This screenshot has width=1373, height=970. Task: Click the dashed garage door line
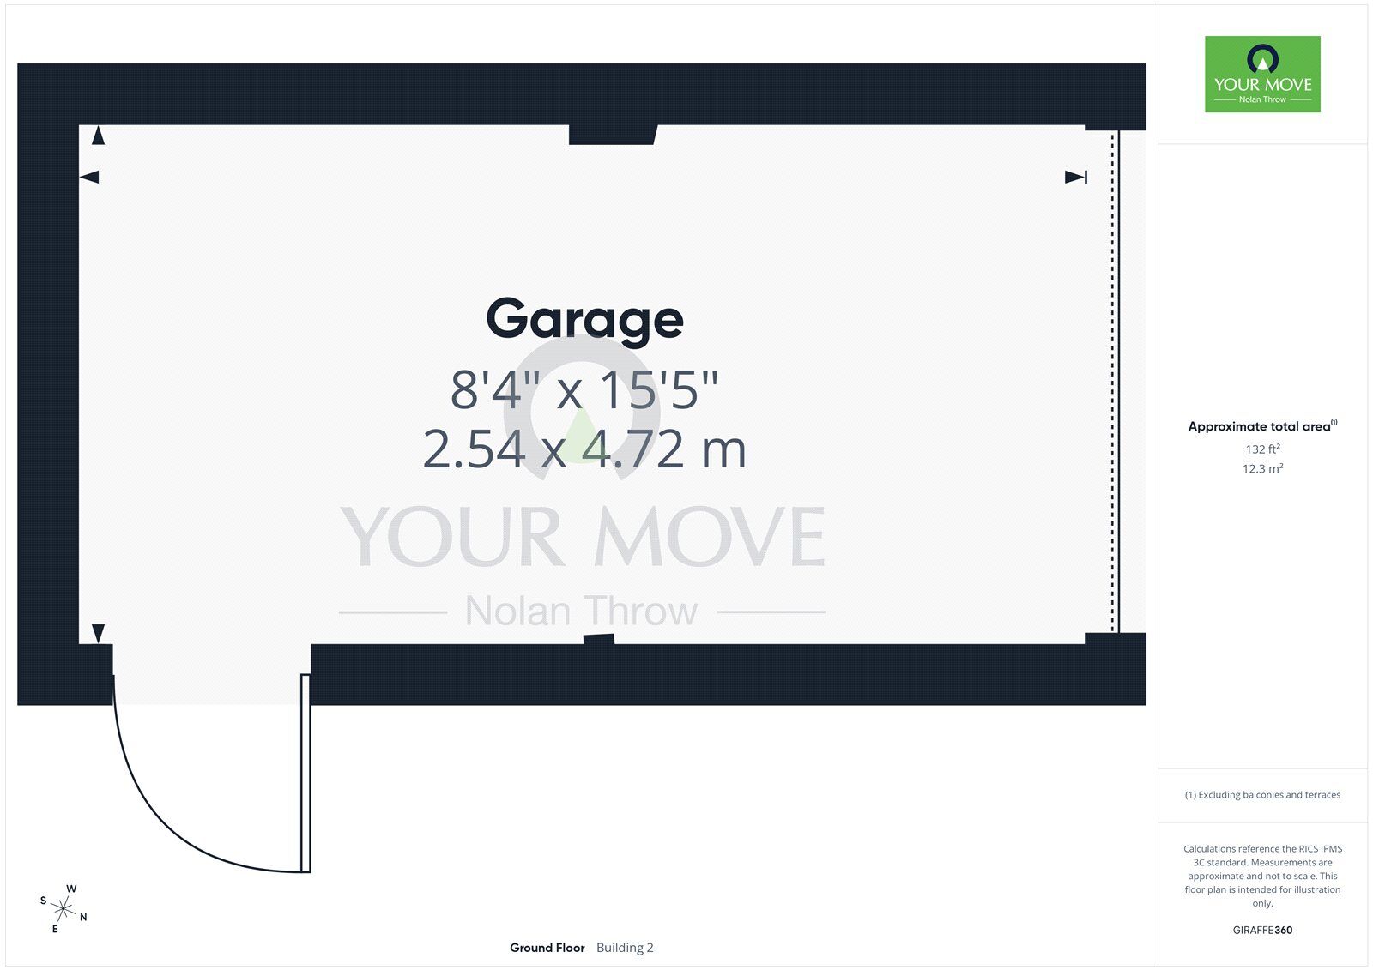pyautogui.click(x=1114, y=382)
